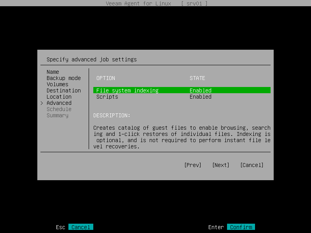Open the Location wizard step

pos(59,97)
